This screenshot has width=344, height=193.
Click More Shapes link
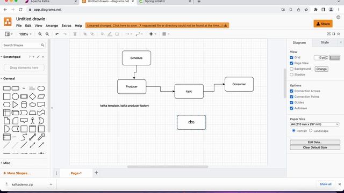pyautogui.click(x=17, y=173)
